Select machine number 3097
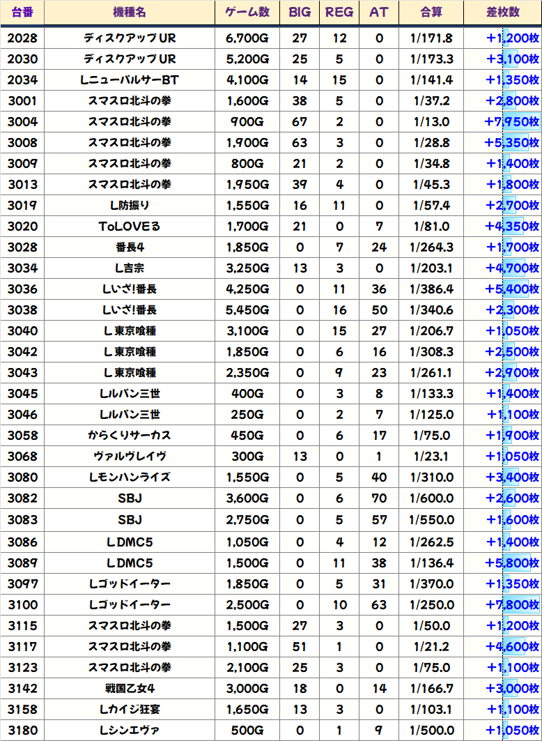Screen dimensions: 542x741 point(22,583)
